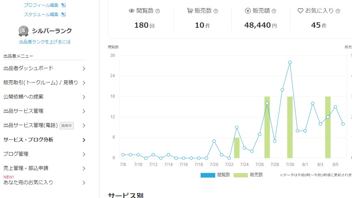Click chevron on あなた宛のお気に入り row
This screenshot has height=198, width=352.
coord(84,183)
